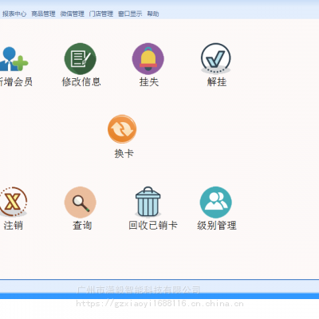
Task: Open the 微信管理 menu
Action: [x=73, y=14]
